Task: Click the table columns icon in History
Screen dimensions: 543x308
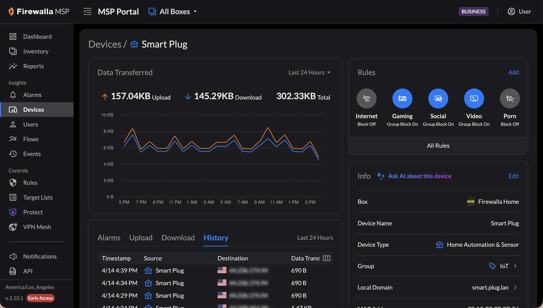Action: tap(327, 258)
